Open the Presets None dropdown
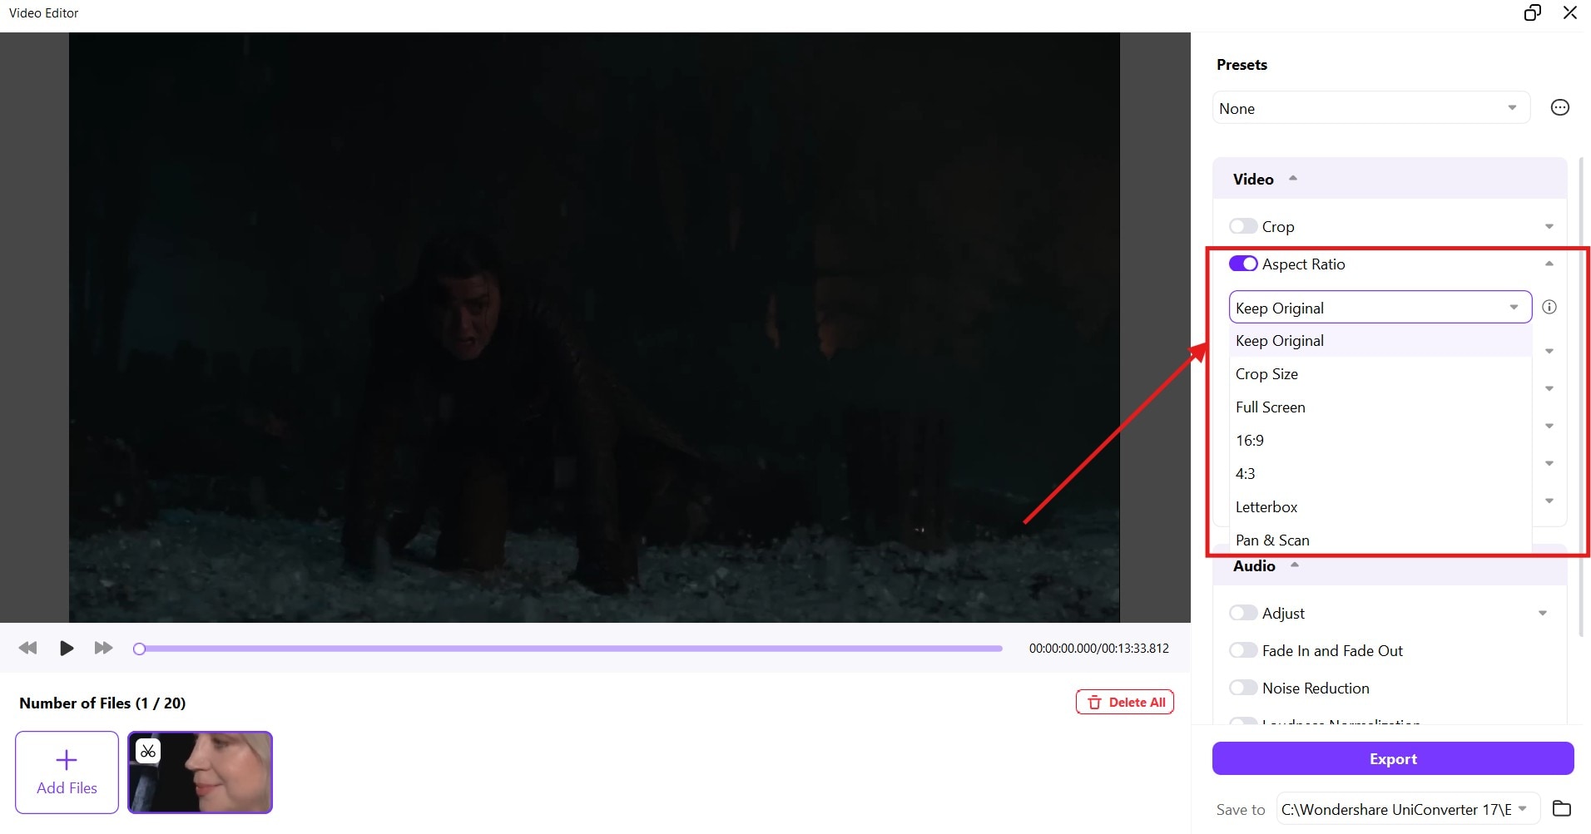The image size is (1591, 834). pos(1371,108)
